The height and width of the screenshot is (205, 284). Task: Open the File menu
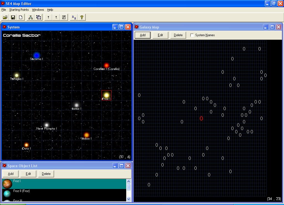pyautogui.click(x=4, y=10)
